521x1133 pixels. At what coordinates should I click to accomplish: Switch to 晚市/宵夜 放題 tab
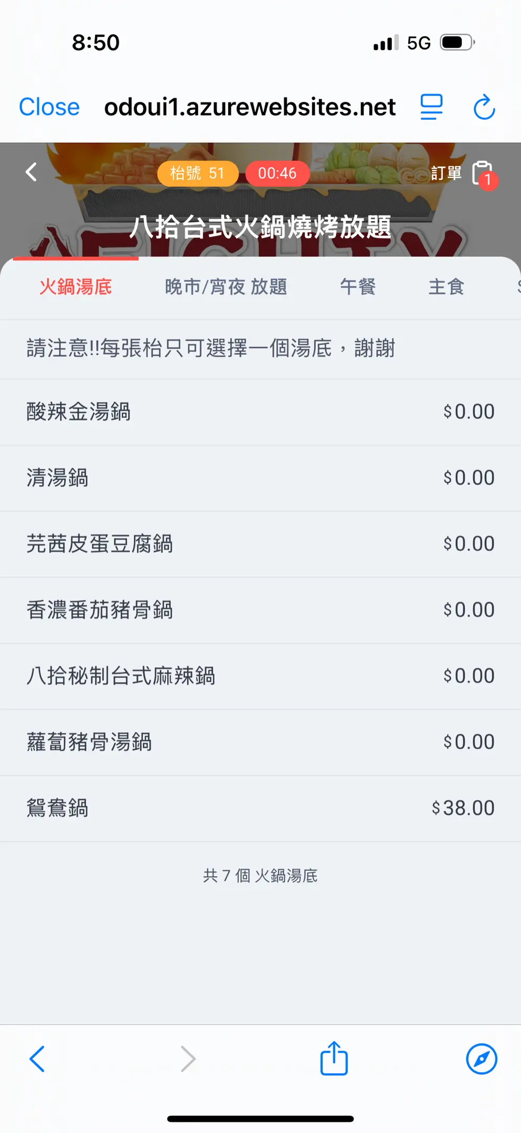click(226, 287)
